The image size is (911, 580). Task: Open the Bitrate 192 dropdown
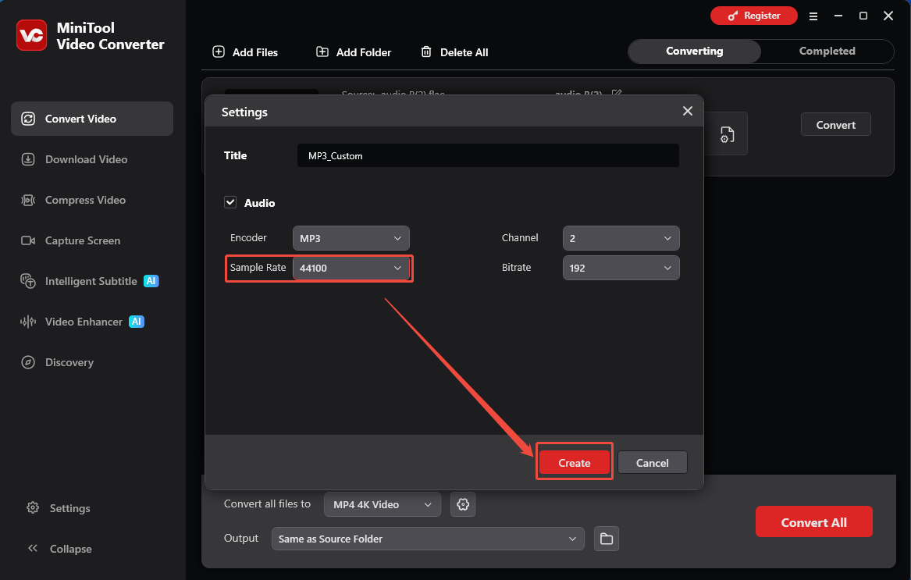click(621, 268)
